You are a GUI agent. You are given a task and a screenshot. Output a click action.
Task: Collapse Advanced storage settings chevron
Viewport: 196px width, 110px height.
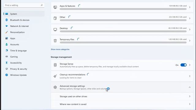click(x=190, y=87)
